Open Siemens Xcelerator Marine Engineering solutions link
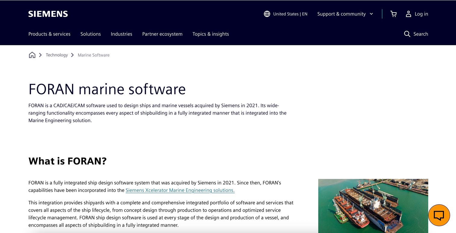The height and width of the screenshot is (233, 456). coord(180,190)
